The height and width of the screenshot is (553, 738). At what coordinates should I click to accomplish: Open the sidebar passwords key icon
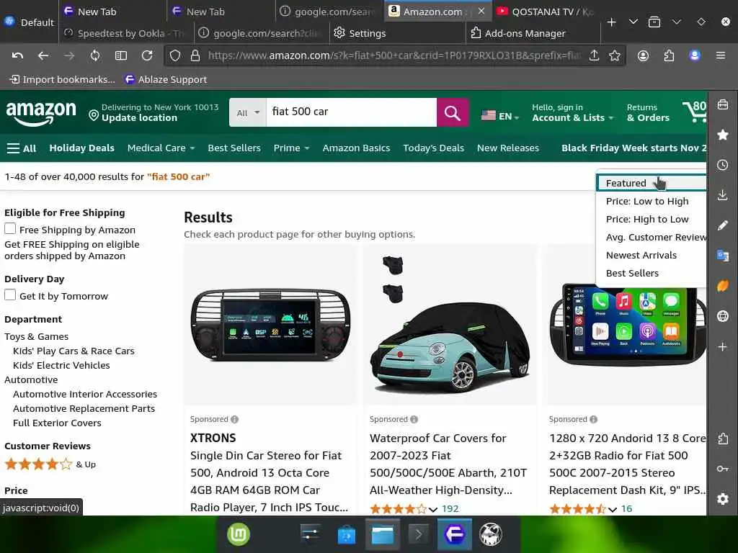coord(722,469)
